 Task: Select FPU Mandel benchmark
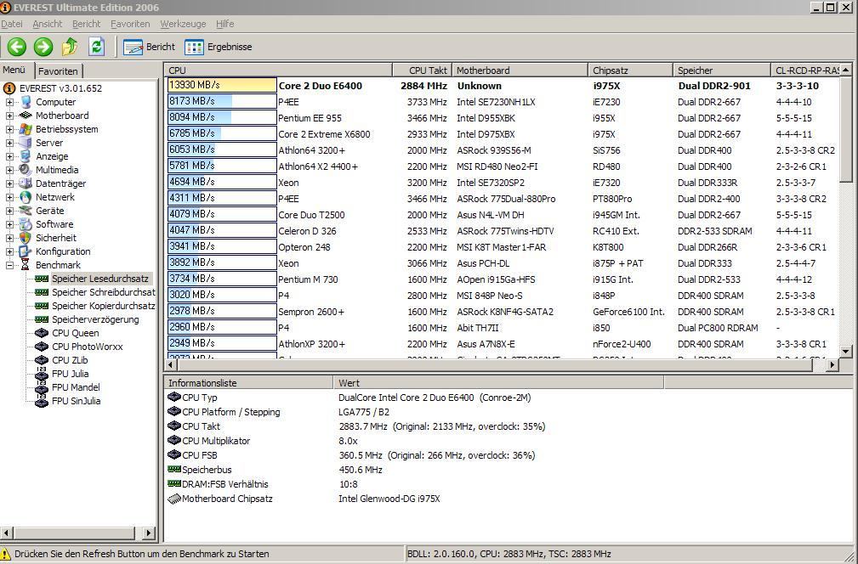(x=76, y=387)
